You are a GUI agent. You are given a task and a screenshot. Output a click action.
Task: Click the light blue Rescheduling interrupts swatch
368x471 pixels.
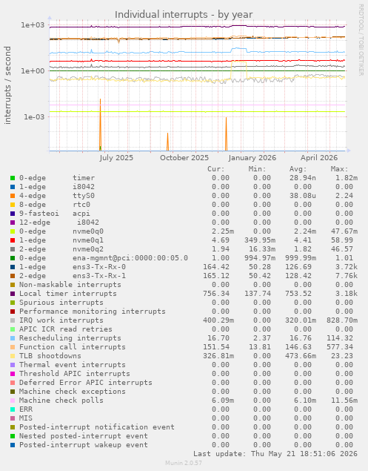pos(13,338)
